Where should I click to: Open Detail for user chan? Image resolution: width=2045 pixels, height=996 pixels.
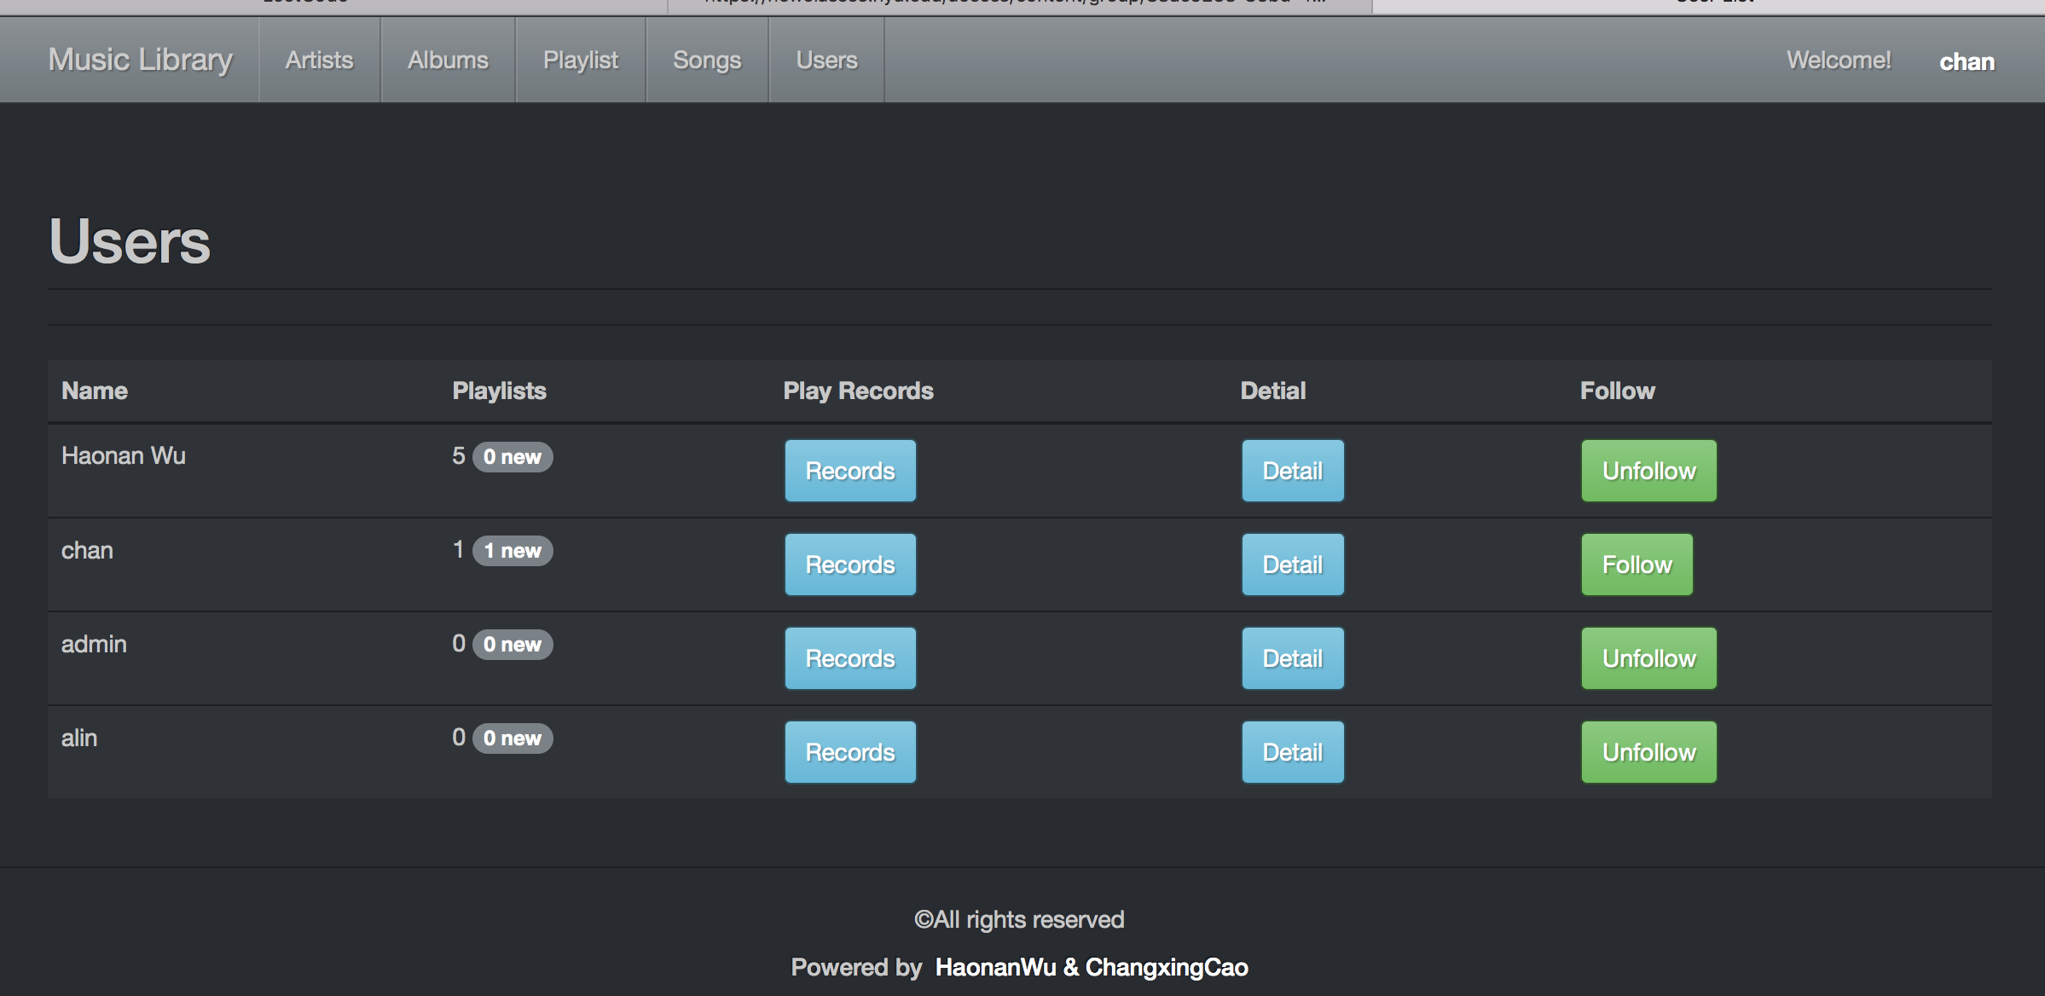1292,565
